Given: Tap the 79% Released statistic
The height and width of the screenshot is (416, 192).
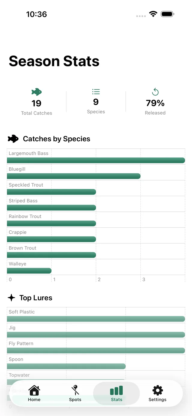Looking at the screenshot, I should [155, 107].
